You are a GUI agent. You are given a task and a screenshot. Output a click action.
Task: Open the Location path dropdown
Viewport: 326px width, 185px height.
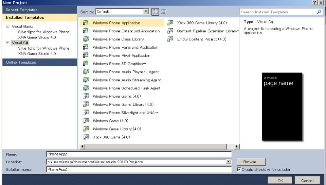coord(228,162)
